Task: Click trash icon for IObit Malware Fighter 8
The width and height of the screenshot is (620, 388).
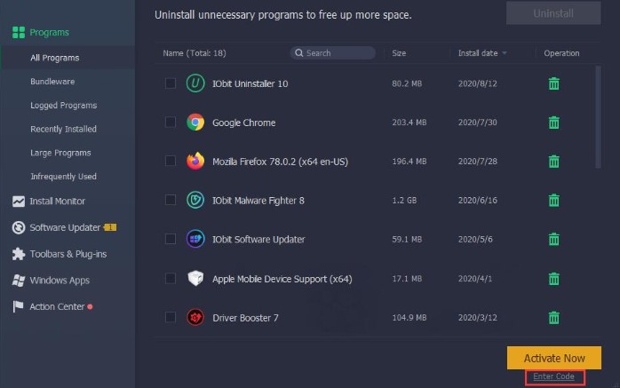Action: 554,201
